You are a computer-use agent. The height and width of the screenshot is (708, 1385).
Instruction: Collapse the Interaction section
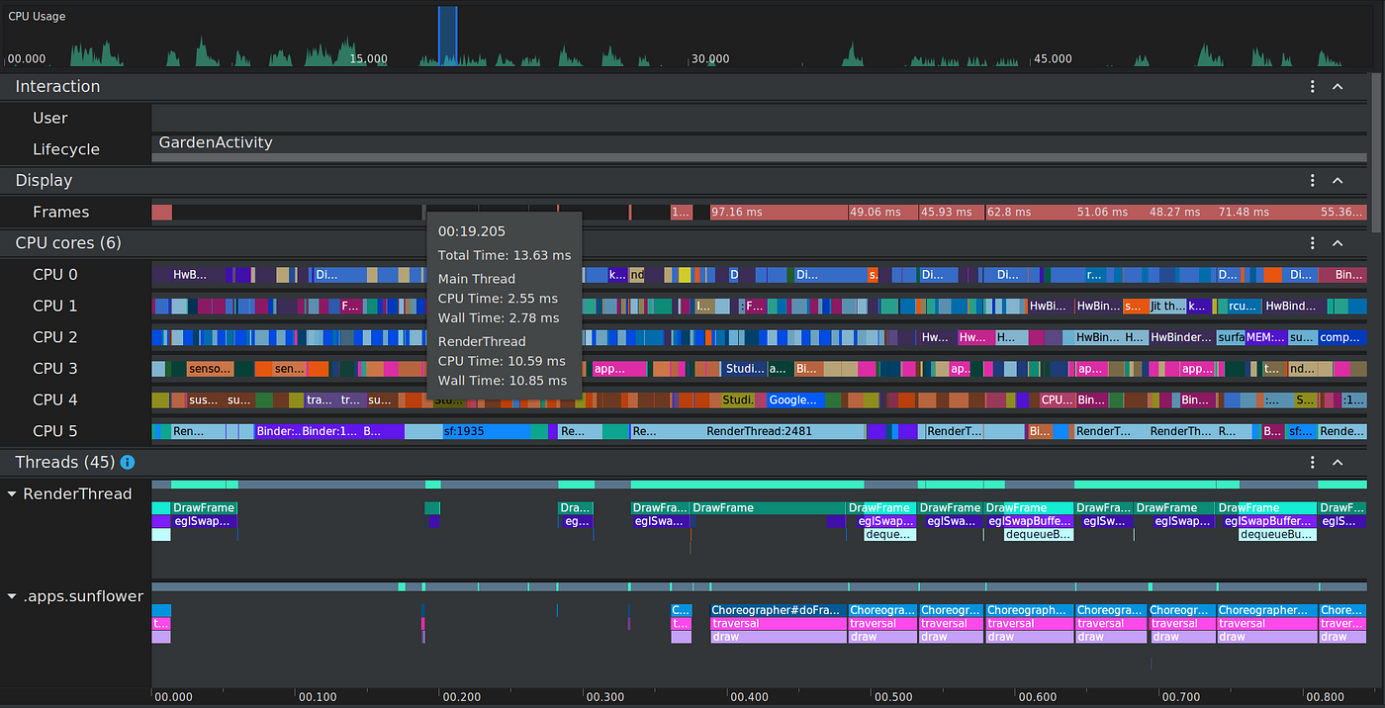(1338, 87)
